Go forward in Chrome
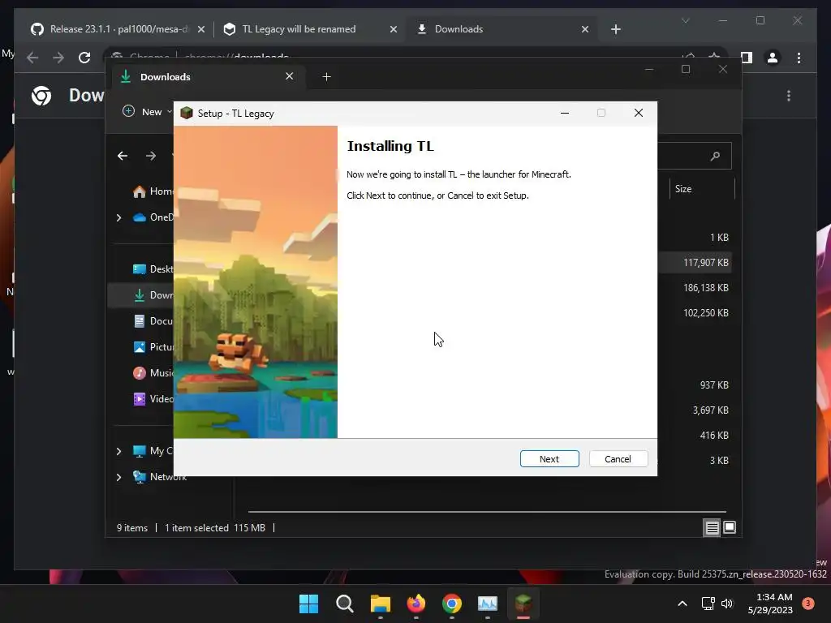 click(58, 58)
